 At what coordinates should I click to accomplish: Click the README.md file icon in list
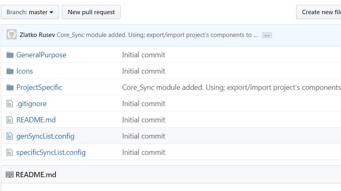pos(9,120)
